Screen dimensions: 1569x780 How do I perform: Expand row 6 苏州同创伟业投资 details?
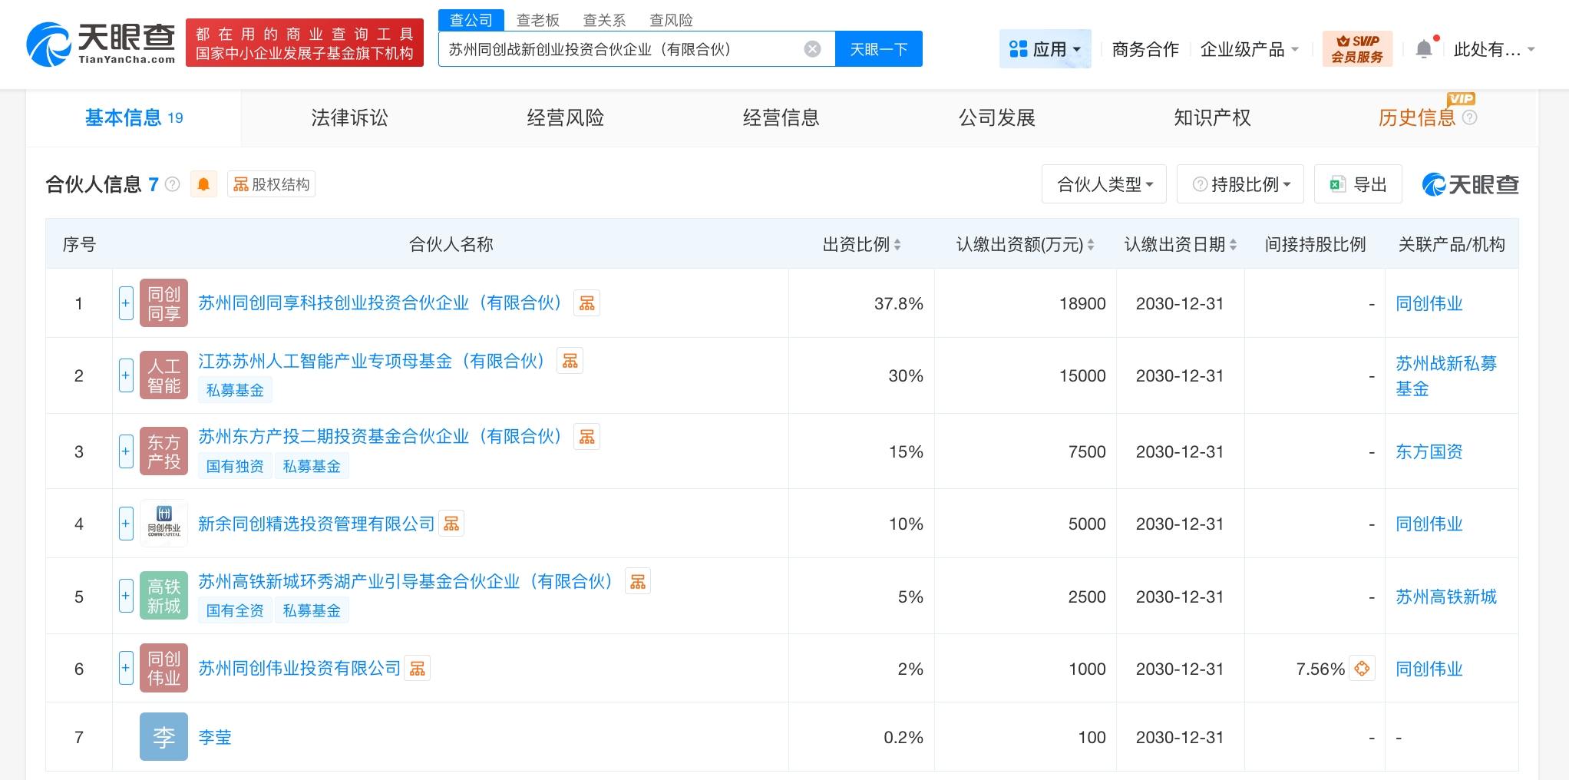(x=126, y=669)
